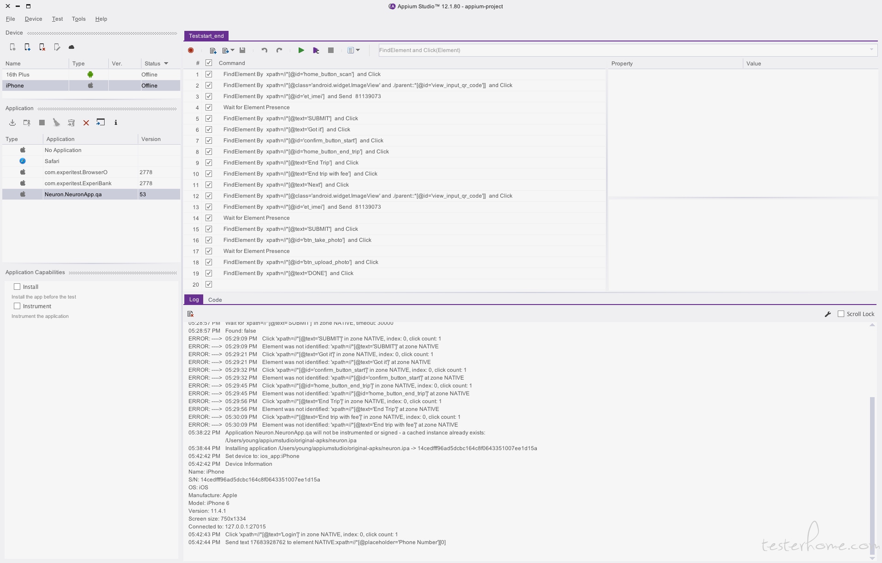The image size is (882, 563).
Task: Open the Tools menu
Action: point(78,19)
